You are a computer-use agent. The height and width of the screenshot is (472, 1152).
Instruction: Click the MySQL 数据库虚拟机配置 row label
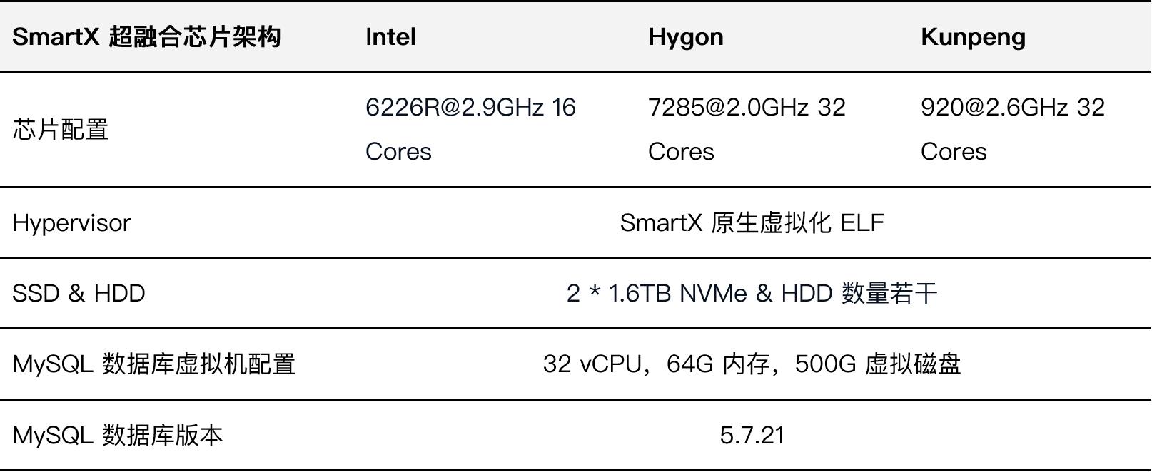tap(154, 364)
